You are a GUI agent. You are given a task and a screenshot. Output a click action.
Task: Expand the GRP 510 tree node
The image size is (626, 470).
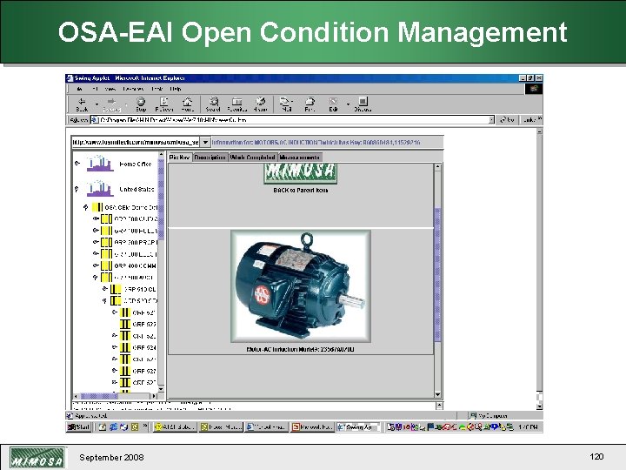pyautogui.click(x=105, y=289)
